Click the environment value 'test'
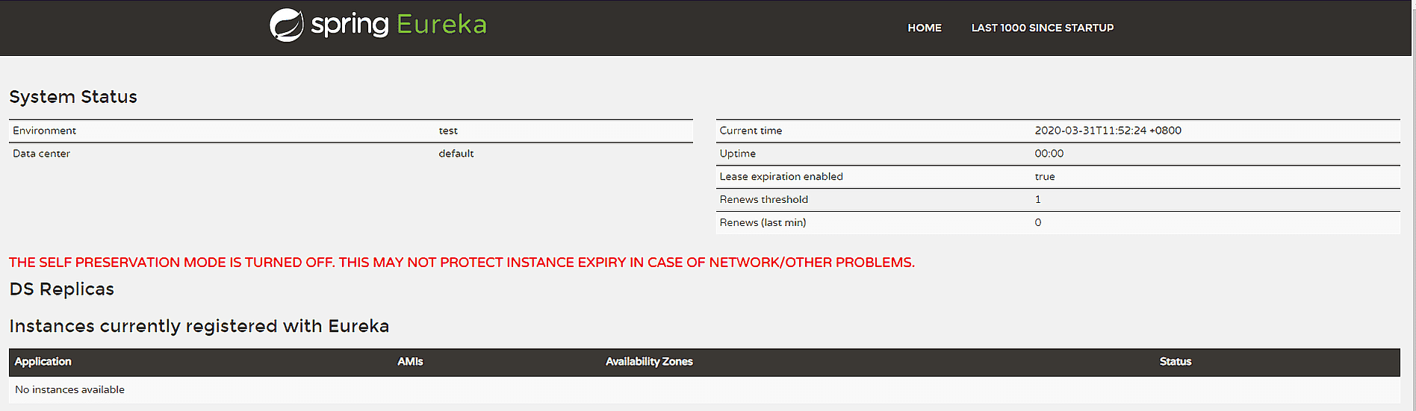The width and height of the screenshot is (1416, 411). pos(448,131)
